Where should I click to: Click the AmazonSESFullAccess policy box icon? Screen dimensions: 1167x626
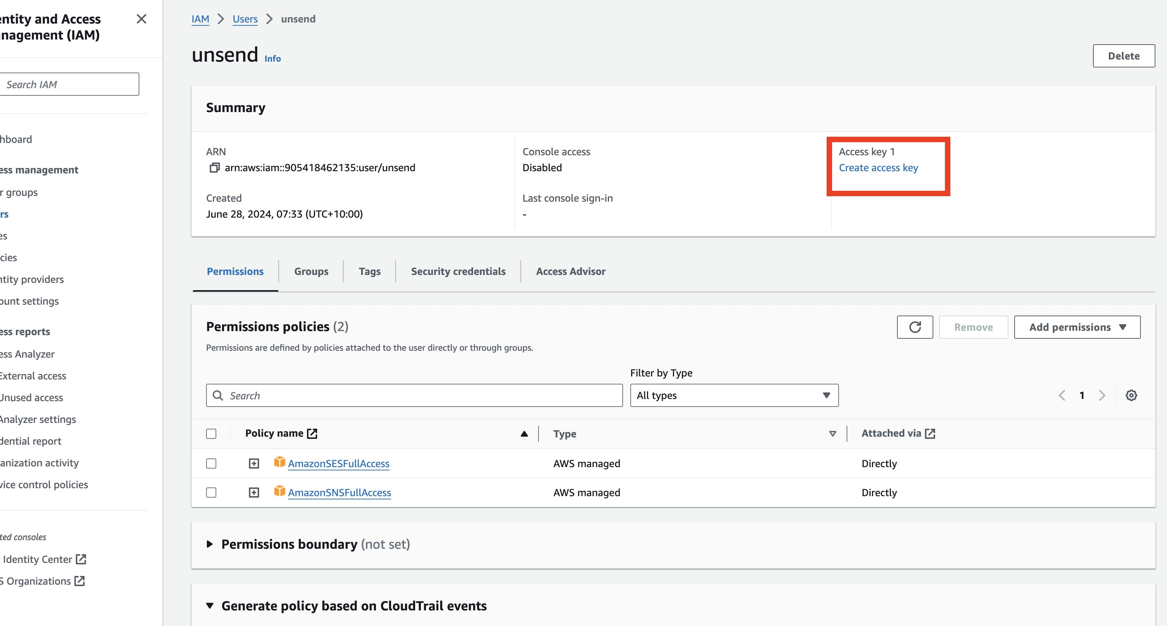pyautogui.click(x=279, y=462)
